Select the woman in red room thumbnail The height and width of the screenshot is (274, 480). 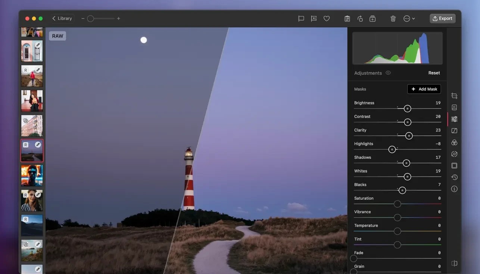point(32,101)
